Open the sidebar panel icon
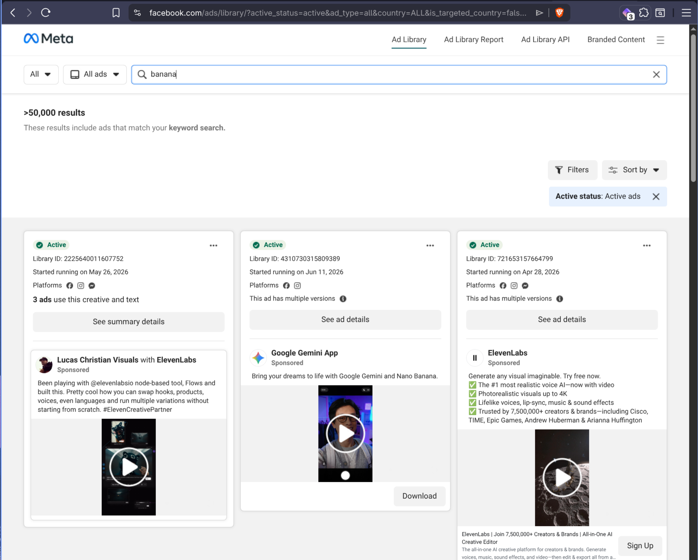698x560 pixels. [660, 13]
